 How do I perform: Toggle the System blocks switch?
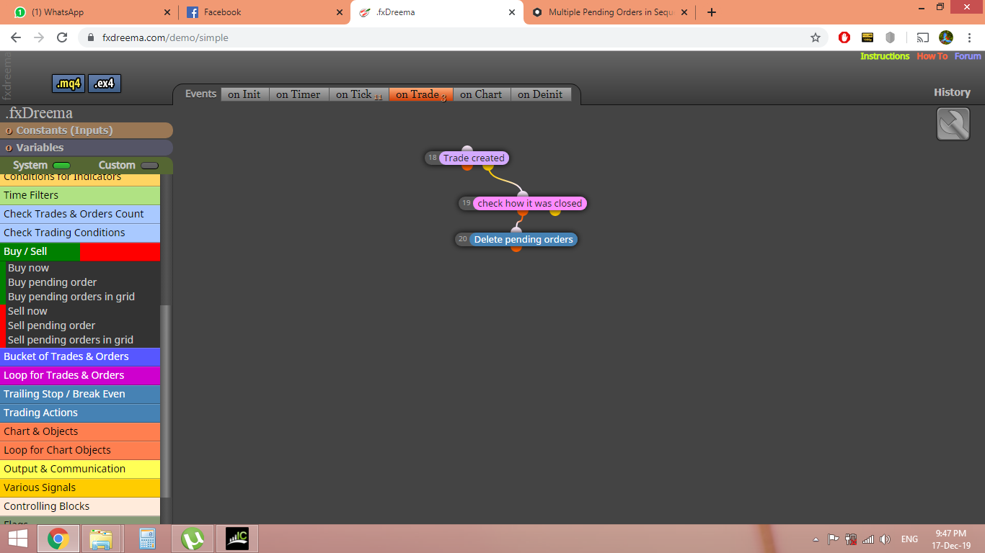coord(61,166)
